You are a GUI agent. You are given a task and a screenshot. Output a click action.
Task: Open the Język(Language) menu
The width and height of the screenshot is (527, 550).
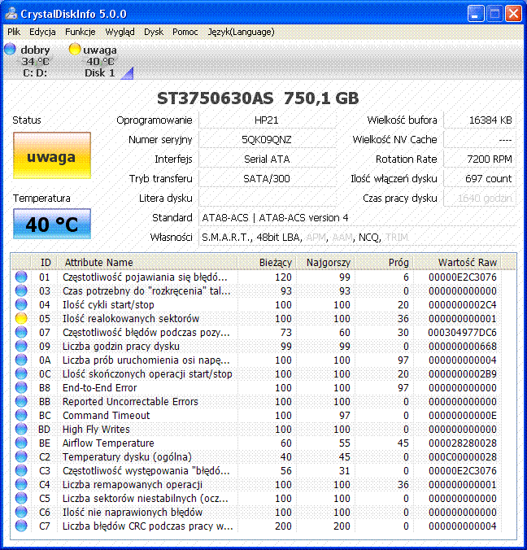(242, 32)
